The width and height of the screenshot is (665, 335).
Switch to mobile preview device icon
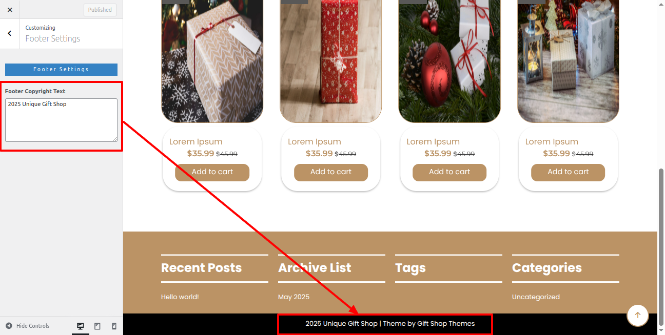[x=114, y=326]
